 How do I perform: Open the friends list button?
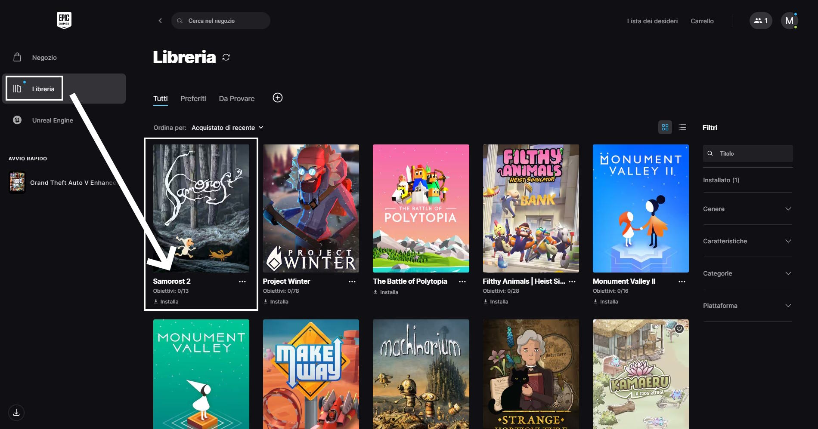click(761, 21)
